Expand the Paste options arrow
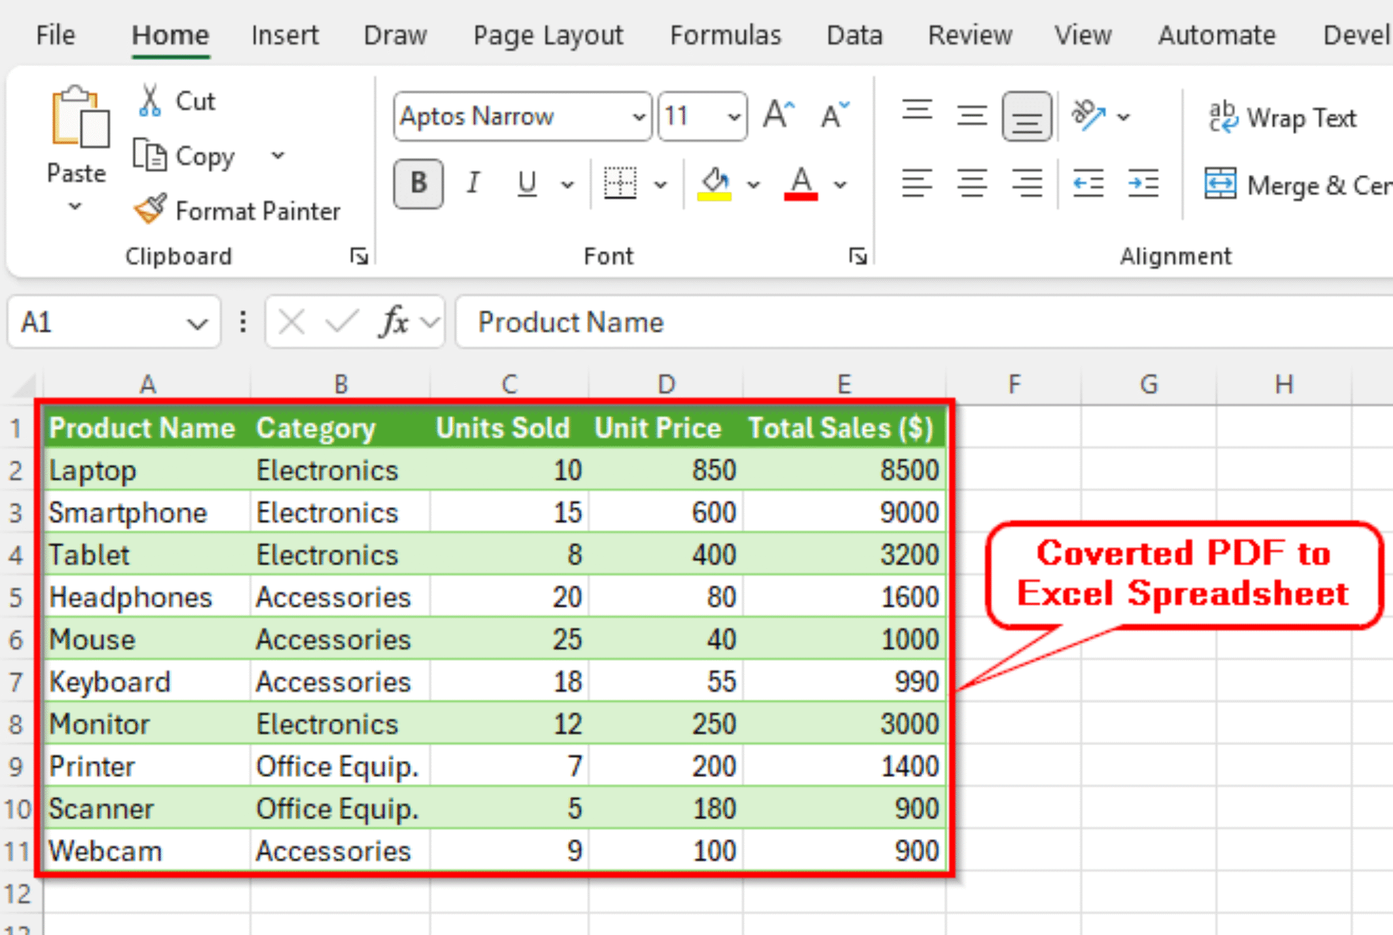 point(76,206)
